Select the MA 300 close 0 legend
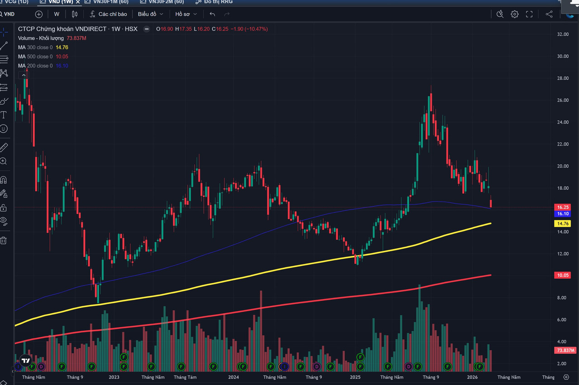The height and width of the screenshot is (385, 579). pos(35,47)
